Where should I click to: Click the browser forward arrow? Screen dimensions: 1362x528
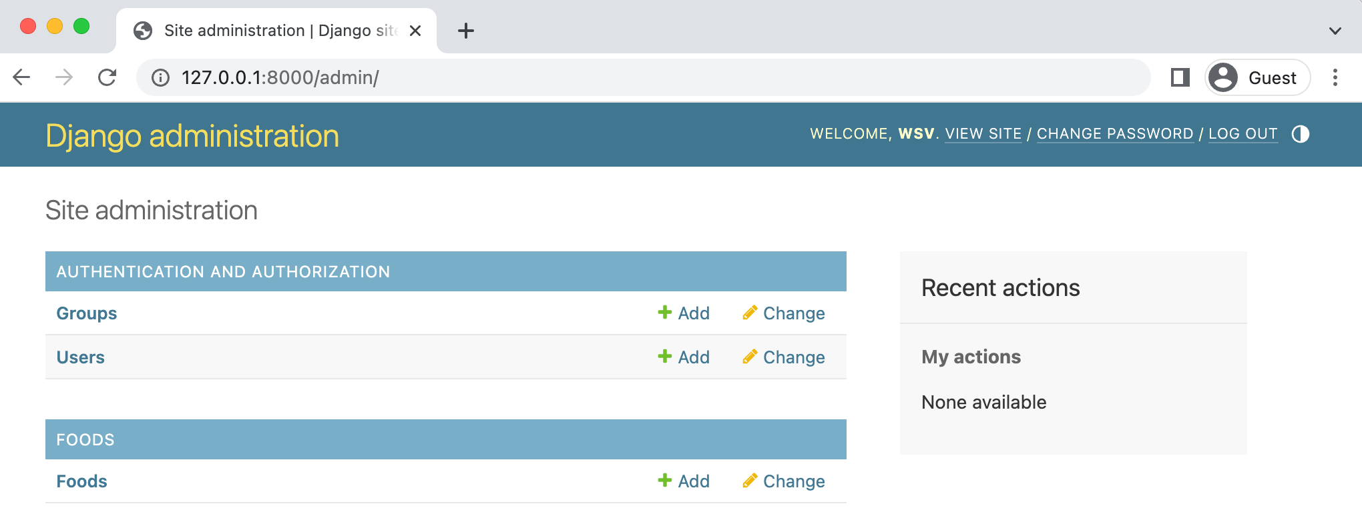click(64, 77)
